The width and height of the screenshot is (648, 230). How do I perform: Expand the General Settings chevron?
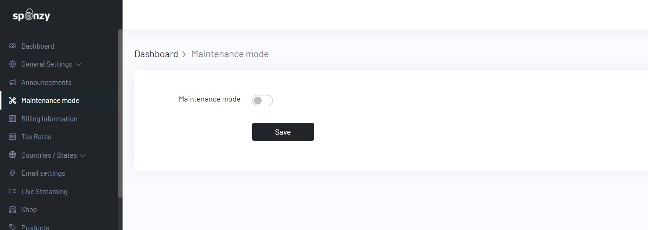pyautogui.click(x=79, y=64)
